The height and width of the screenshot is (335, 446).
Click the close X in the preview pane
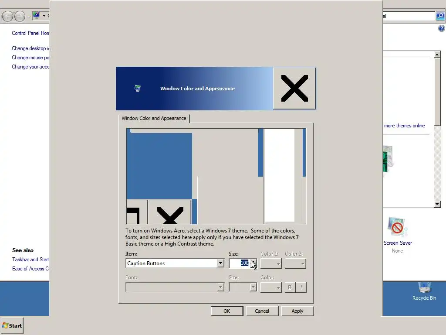[170, 212]
